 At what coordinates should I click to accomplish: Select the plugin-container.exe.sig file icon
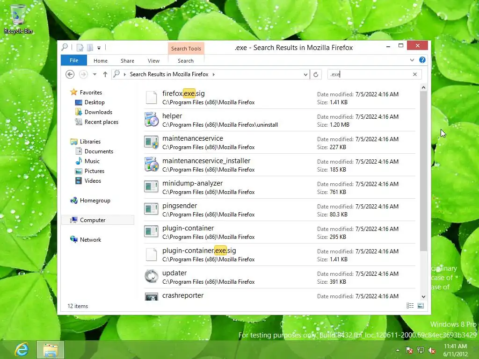151,255
